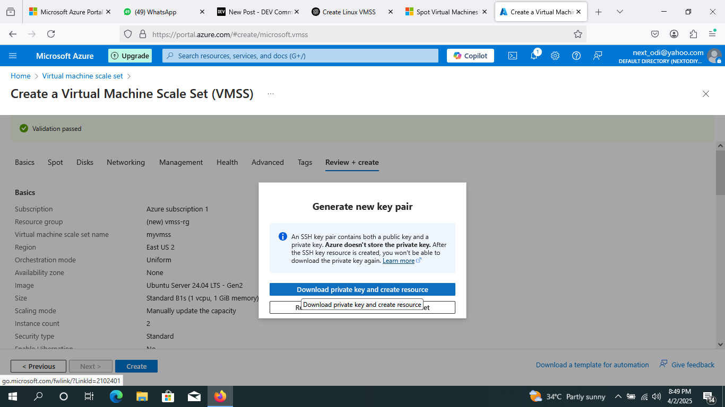Screen dimensions: 725x407
Task: Open Task View on taskbar
Action: pyautogui.click(x=89, y=396)
